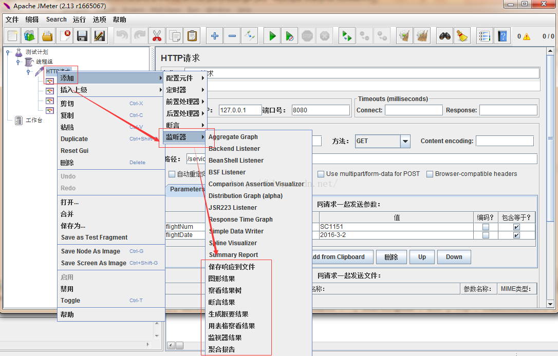Click the Clear all results icon
Image resolution: width=558 pixels, height=356 pixels.
click(x=422, y=36)
